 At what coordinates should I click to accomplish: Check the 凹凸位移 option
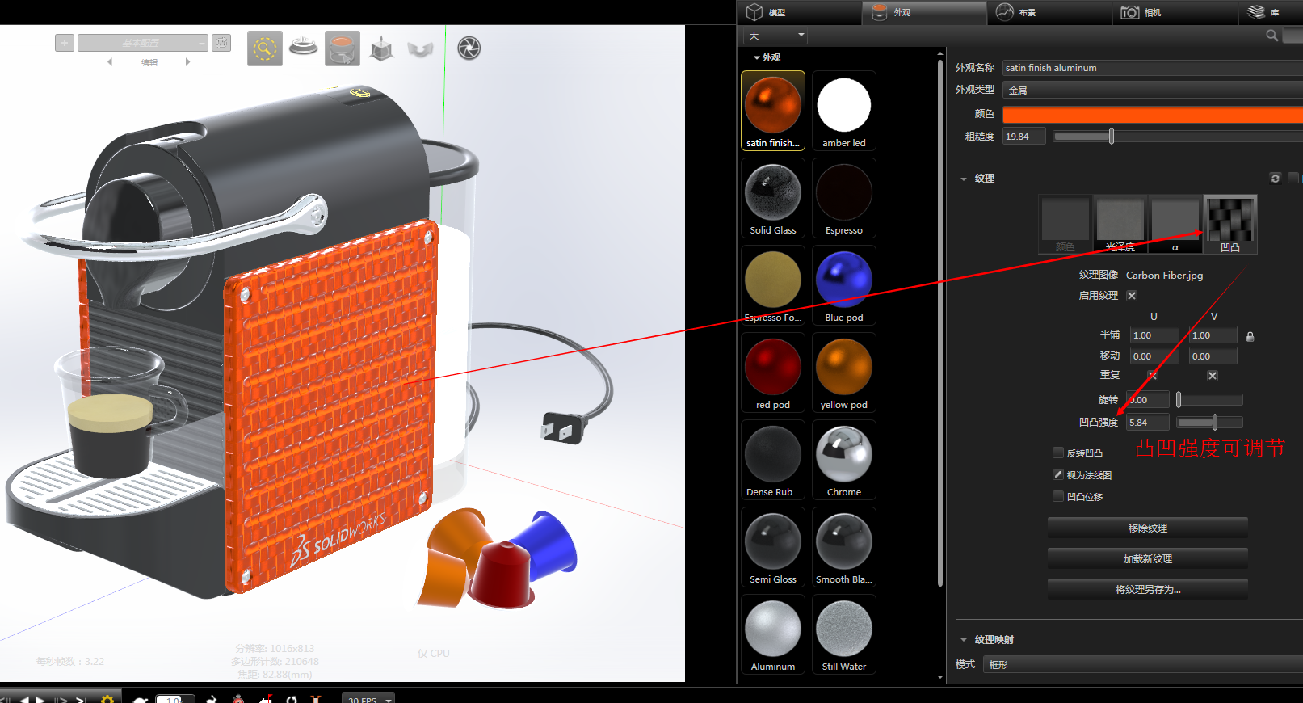pyautogui.click(x=1058, y=496)
